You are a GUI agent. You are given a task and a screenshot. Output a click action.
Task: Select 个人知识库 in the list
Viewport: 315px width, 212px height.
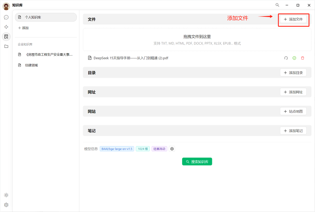point(46,17)
